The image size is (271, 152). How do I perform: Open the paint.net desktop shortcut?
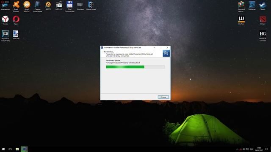16,35
